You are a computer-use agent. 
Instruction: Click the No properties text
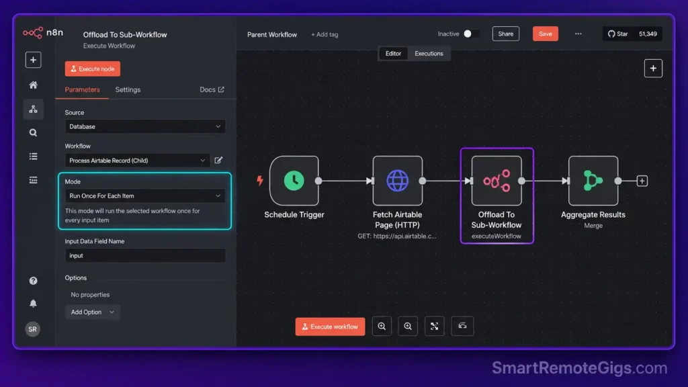90,295
